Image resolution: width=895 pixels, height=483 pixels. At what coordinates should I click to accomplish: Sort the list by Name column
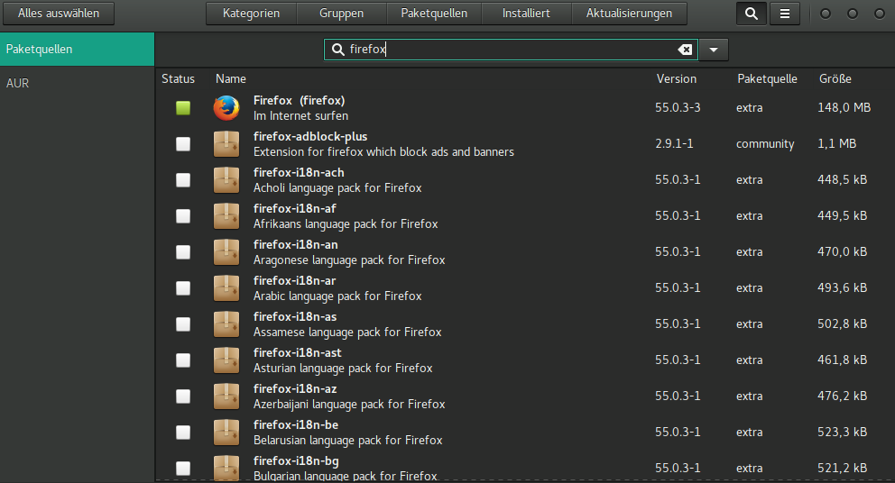point(231,78)
